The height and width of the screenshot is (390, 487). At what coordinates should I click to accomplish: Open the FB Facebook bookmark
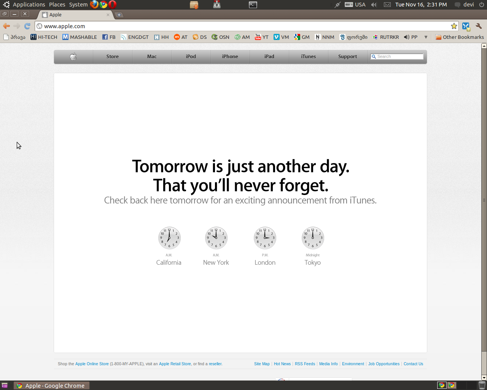pyautogui.click(x=109, y=37)
